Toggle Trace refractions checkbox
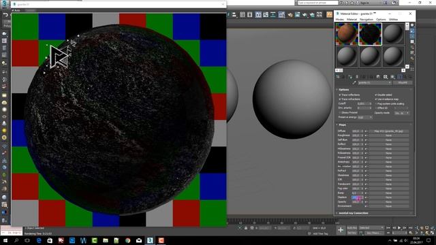 click(x=340, y=99)
